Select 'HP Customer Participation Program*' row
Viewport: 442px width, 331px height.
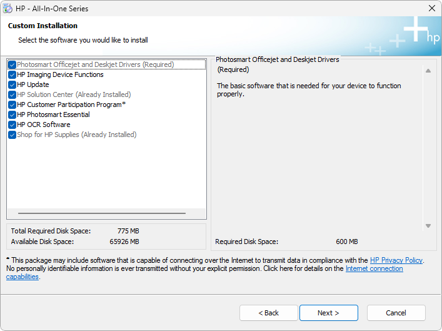coord(71,104)
